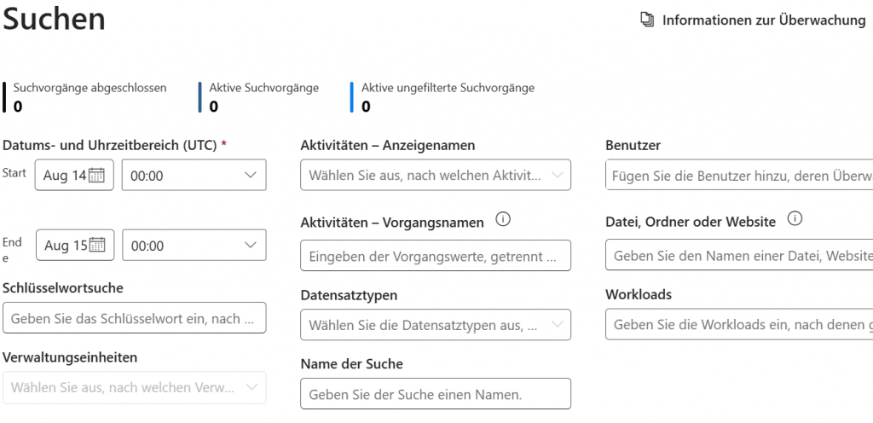Screen dimensions: 873x423
Task: Open the start date calendar icon
Action: (x=97, y=176)
